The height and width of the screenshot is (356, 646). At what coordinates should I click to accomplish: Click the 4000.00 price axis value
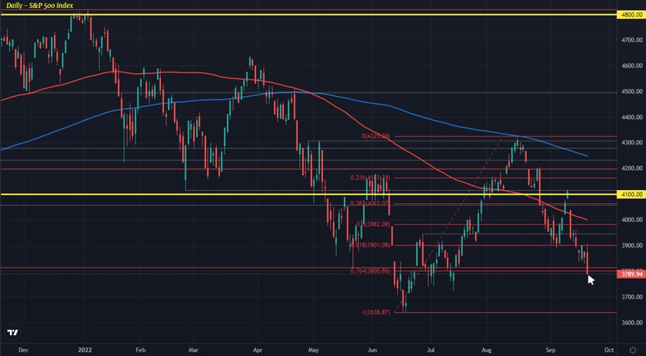pos(633,220)
